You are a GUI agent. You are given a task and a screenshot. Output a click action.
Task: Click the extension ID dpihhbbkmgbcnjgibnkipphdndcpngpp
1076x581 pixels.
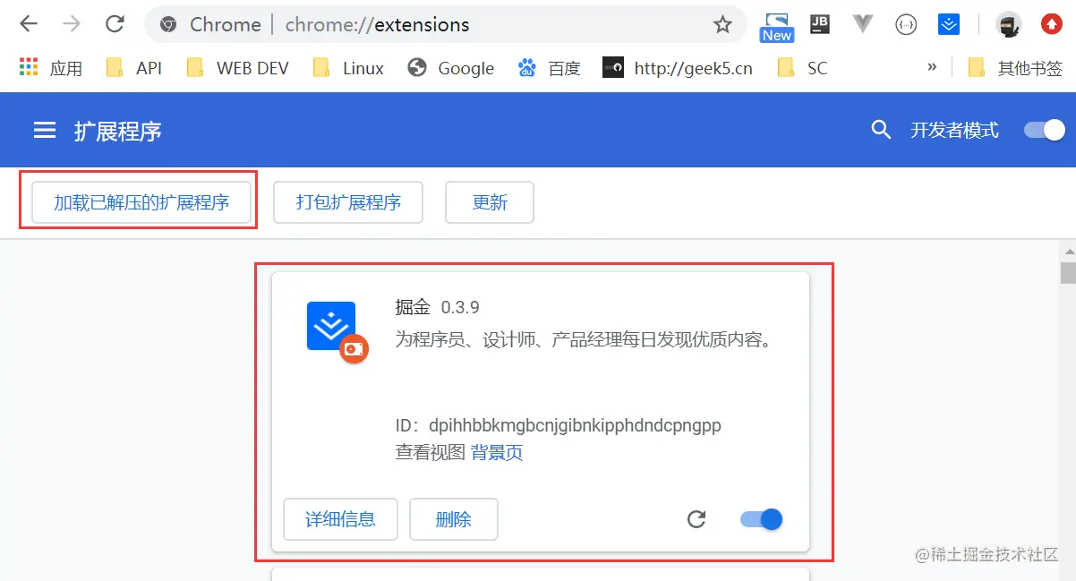click(575, 425)
